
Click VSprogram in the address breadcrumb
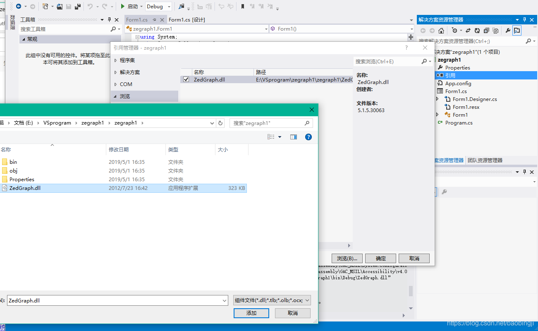pyautogui.click(x=57, y=123)
